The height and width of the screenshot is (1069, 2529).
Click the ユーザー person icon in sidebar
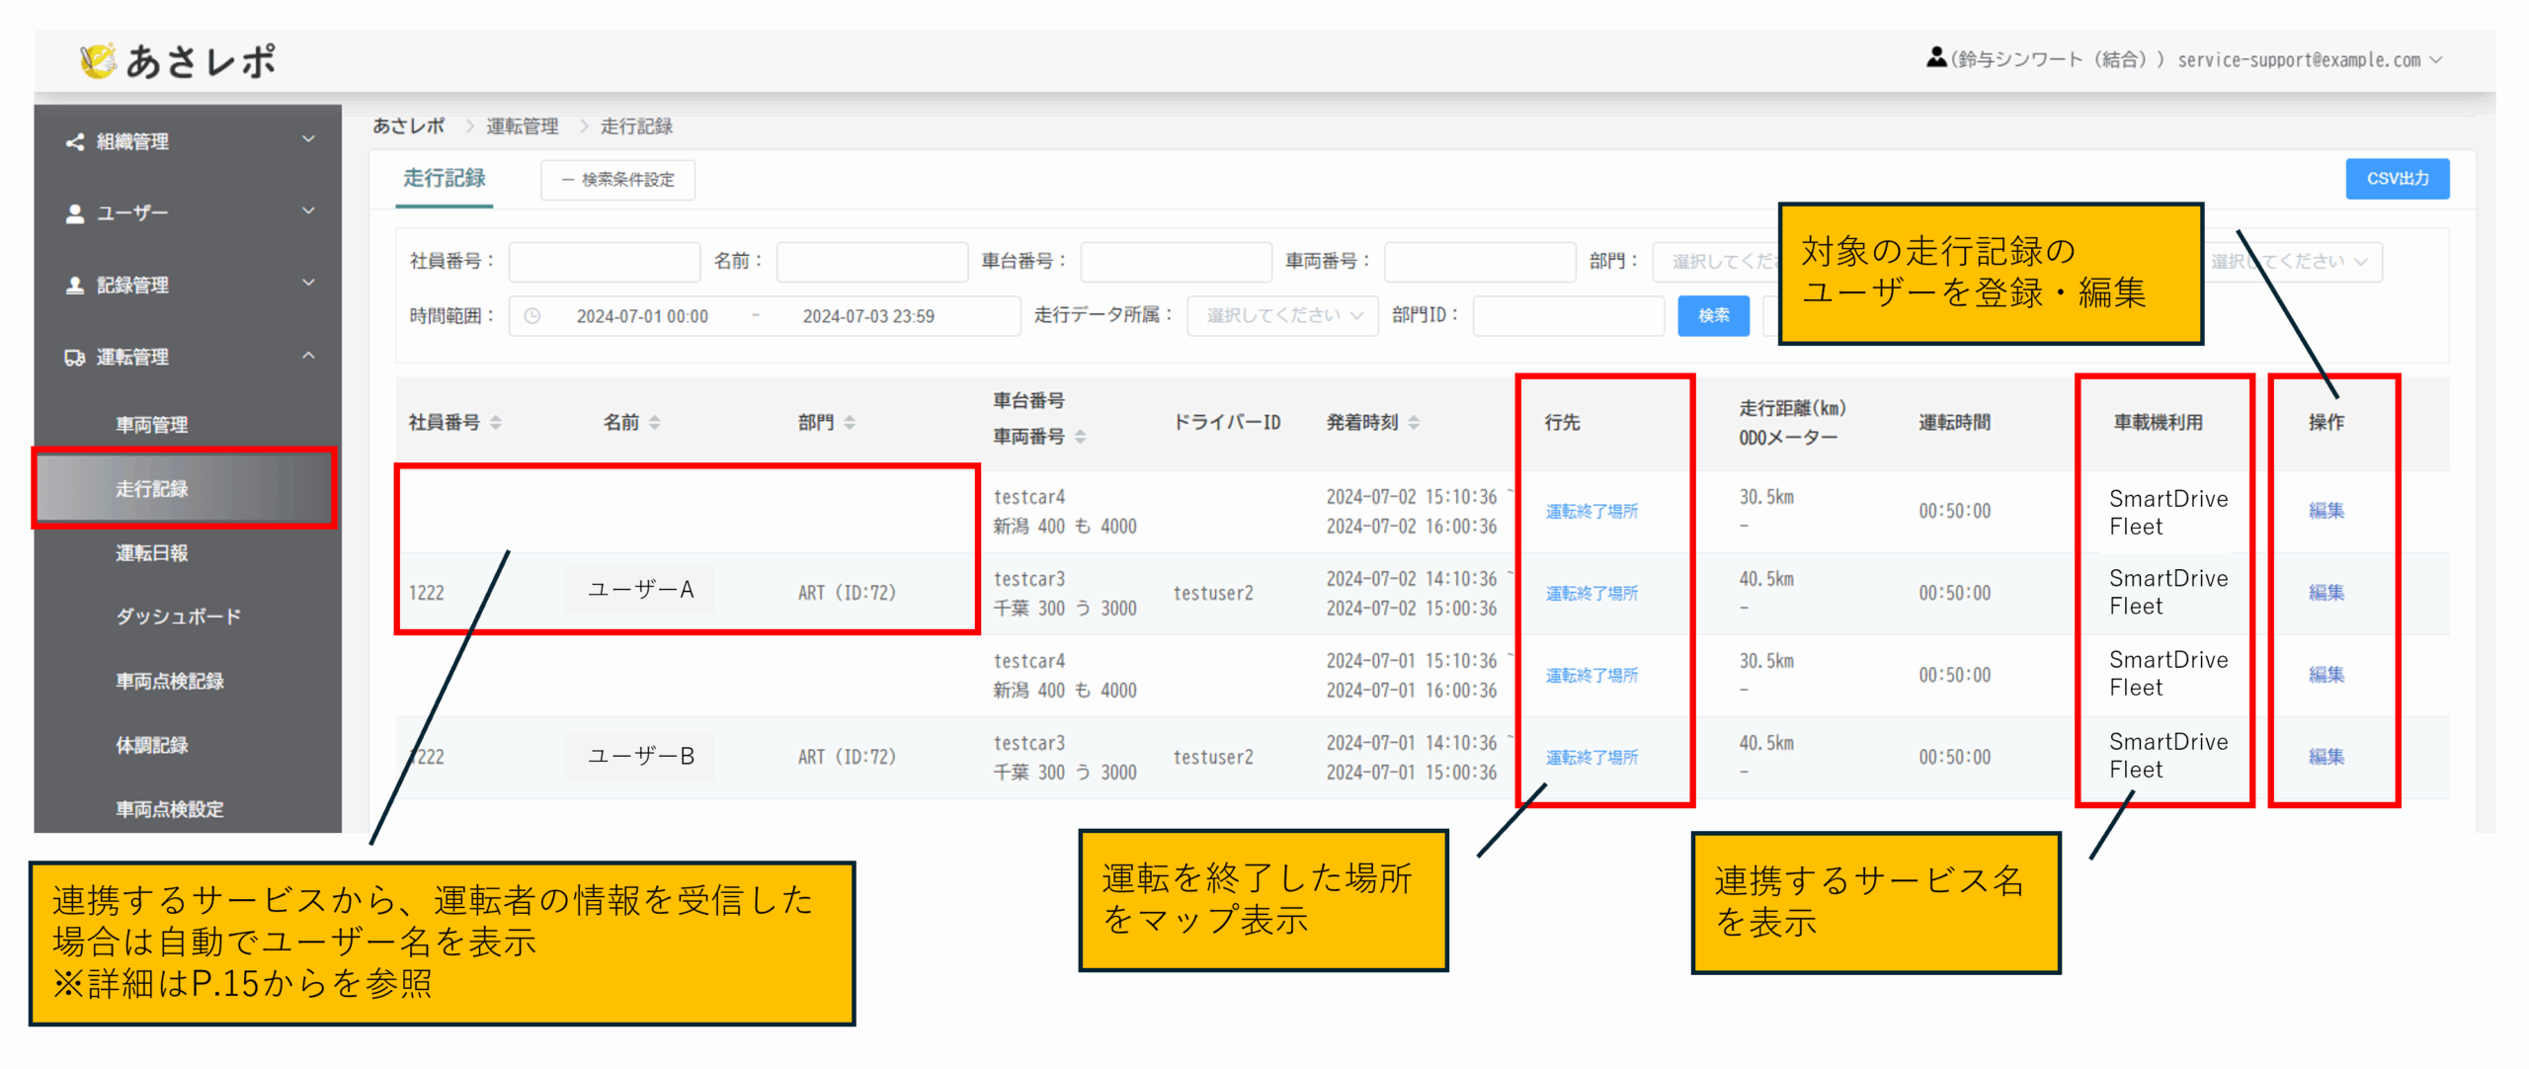coord(75,213)
